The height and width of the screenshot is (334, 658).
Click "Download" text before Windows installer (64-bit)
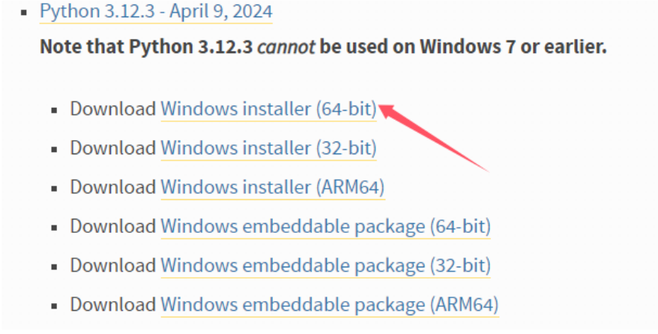113,109
